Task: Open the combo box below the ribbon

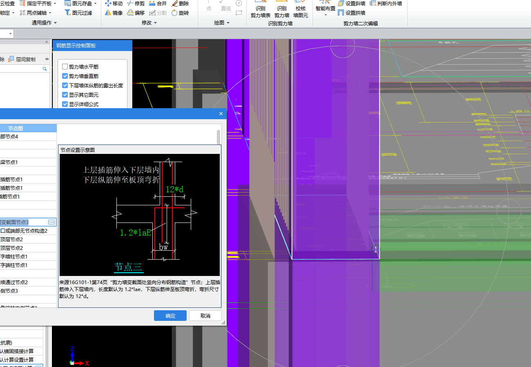Action: click(x=11, y=33)
